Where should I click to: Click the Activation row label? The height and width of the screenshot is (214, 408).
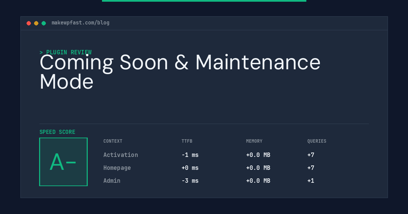pyautogui.click(x=121, y=155)
